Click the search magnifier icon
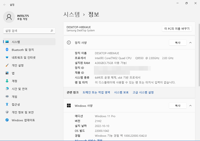200x141 pixels. coord(52,31)
